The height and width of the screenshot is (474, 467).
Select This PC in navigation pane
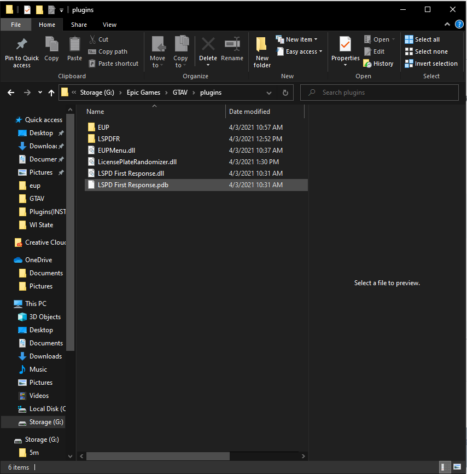[30, 304]
